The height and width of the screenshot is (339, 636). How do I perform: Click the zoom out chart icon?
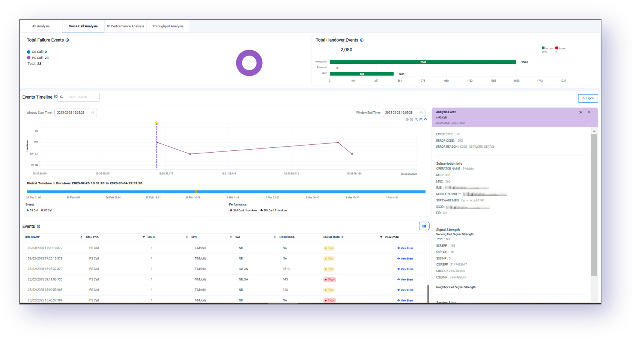pos(412,120)
